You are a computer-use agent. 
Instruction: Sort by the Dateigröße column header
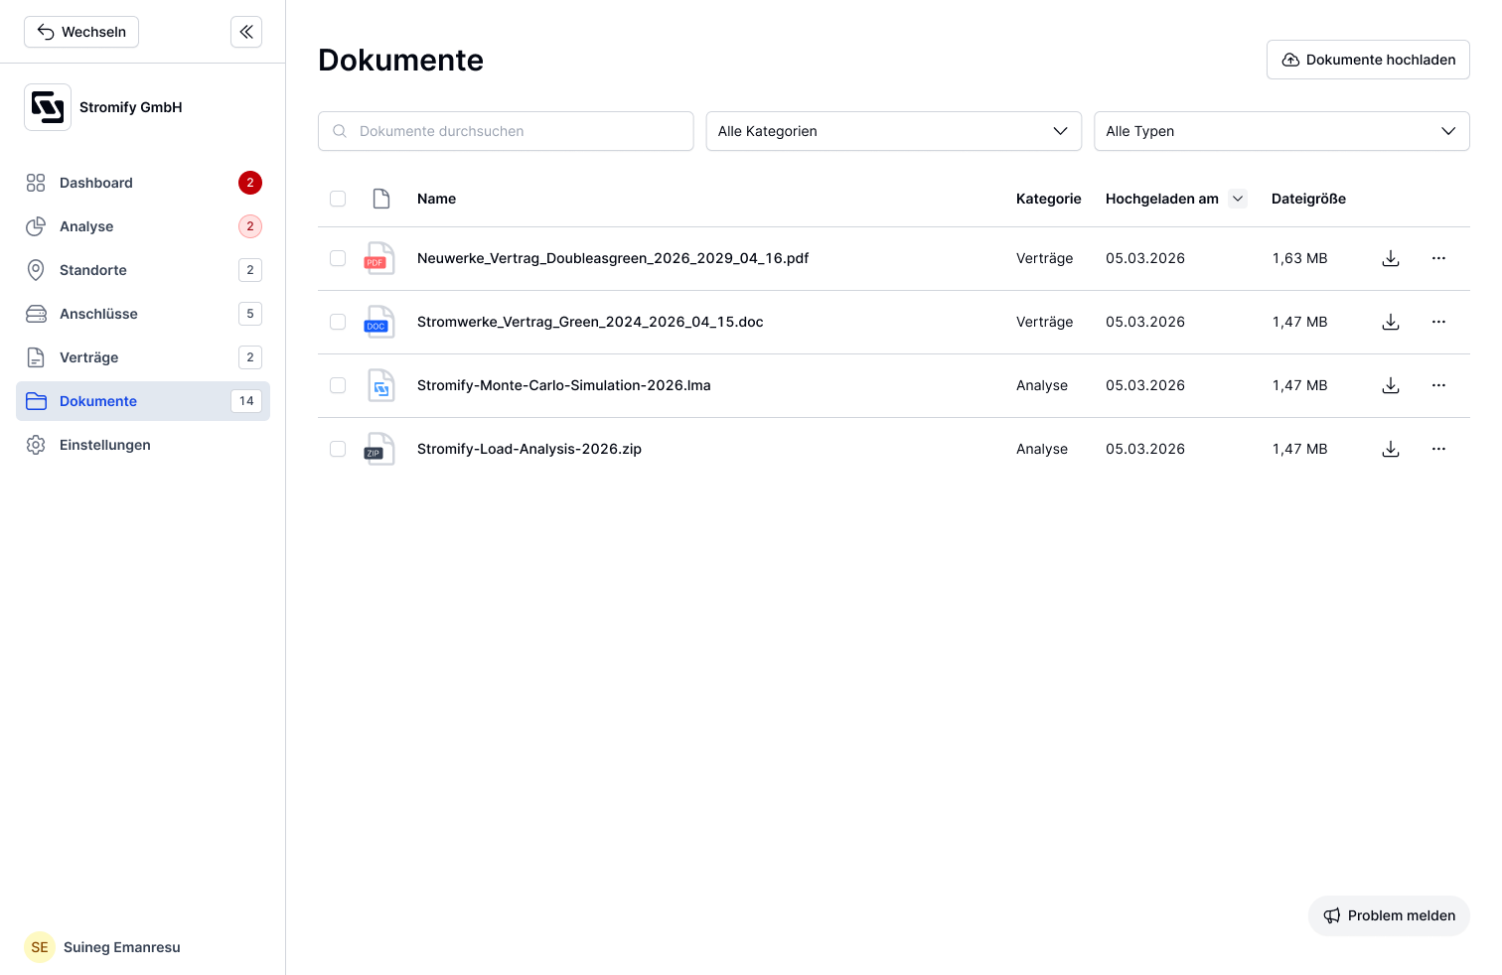pyautogui.click(x=1308, y=199)
